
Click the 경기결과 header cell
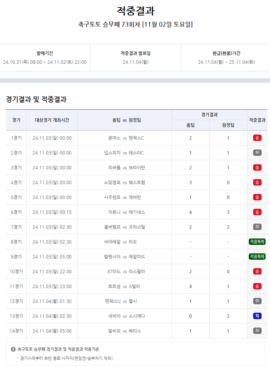209,115
